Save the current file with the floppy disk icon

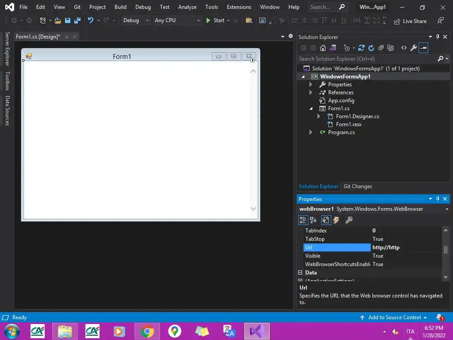pyautogui.click(x=68, y=20)
